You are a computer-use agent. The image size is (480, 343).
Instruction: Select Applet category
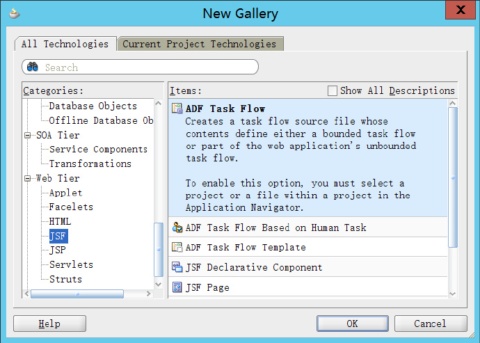coord(65,193)
